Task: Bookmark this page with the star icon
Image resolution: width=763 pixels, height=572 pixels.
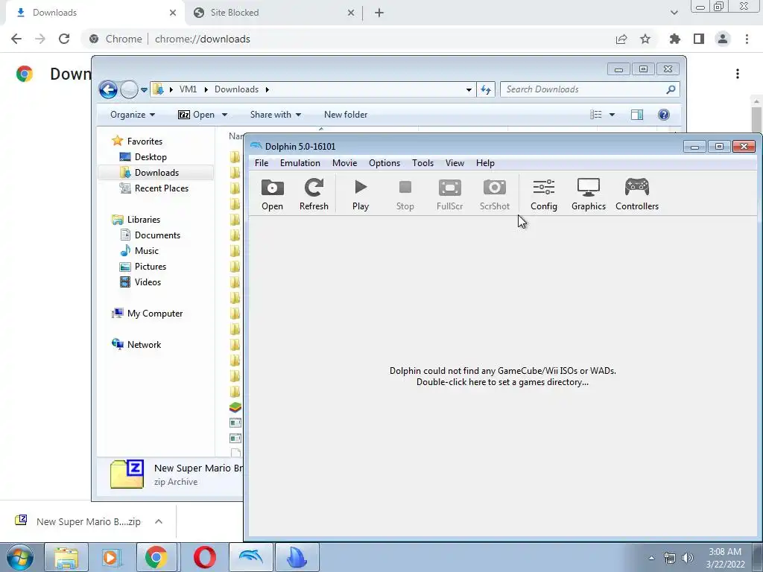Action: pos(645,39)
